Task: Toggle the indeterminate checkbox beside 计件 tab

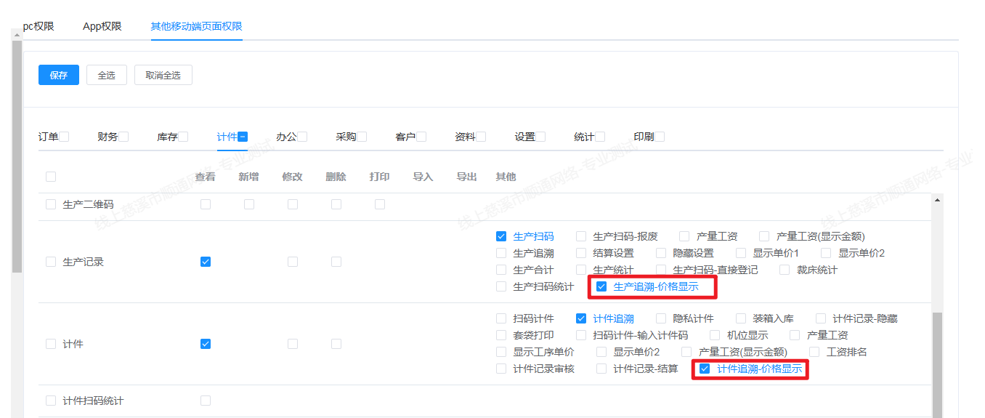Action: tap(243, 137)
